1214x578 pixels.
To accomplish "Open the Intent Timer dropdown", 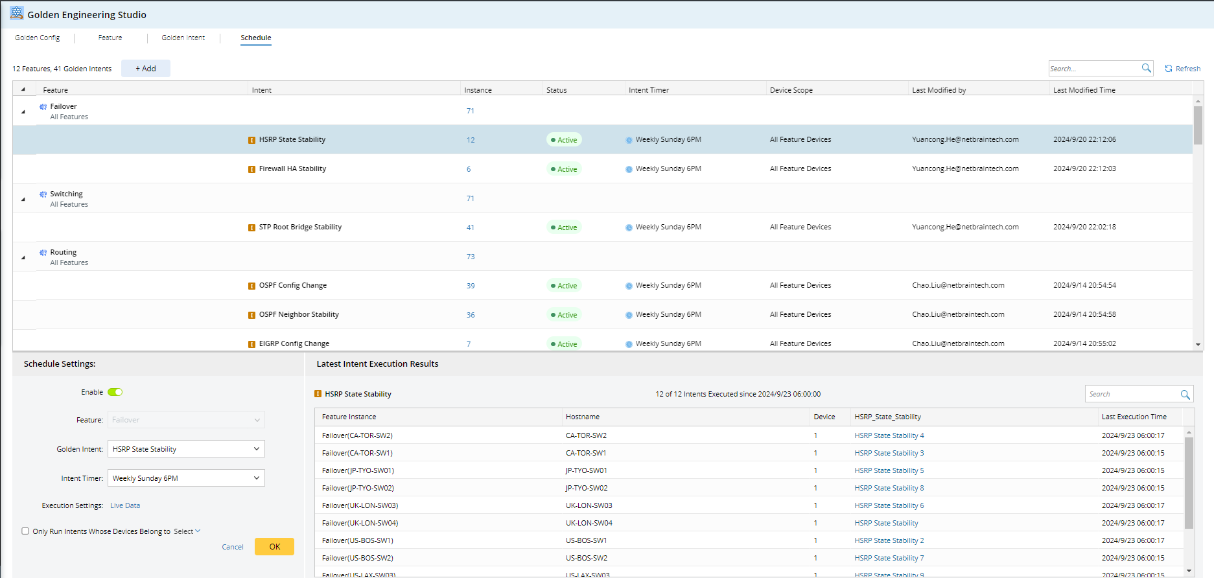I will [x=186, y=478].
